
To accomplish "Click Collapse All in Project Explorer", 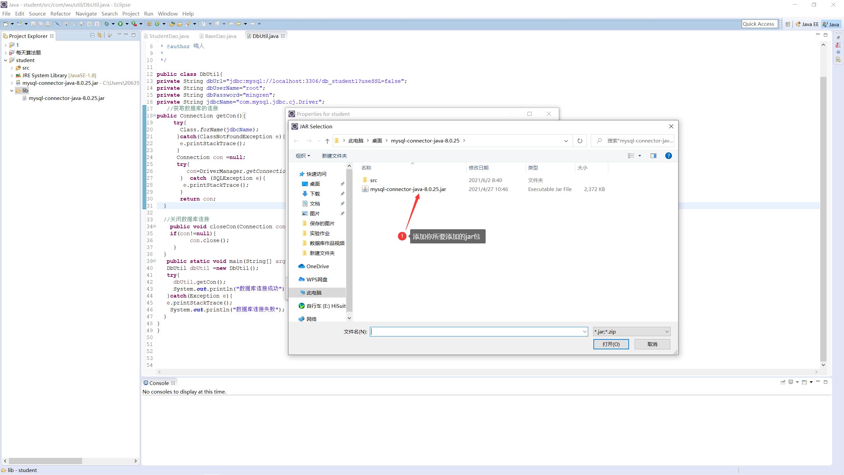I will click(x=92, y=35).
